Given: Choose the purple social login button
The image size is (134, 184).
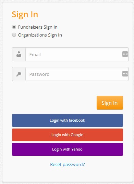Looking at the screenshot, I should point(68,150).
